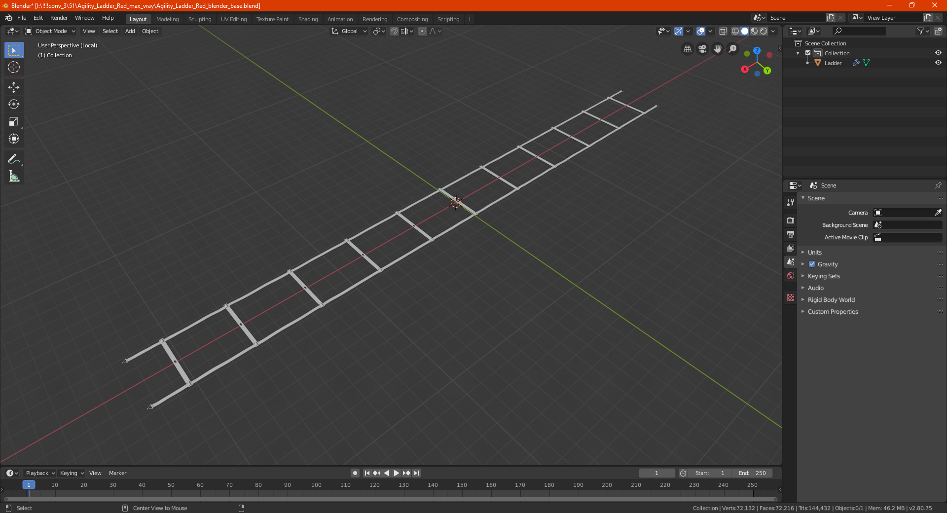Open the Add menu in viewport

(x=130, y=31)
